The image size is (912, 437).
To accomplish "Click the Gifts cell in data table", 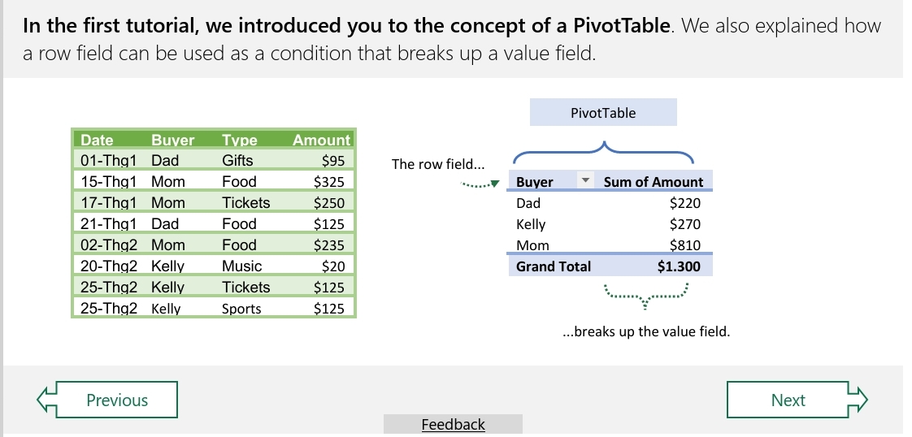I will click(237, 160).
